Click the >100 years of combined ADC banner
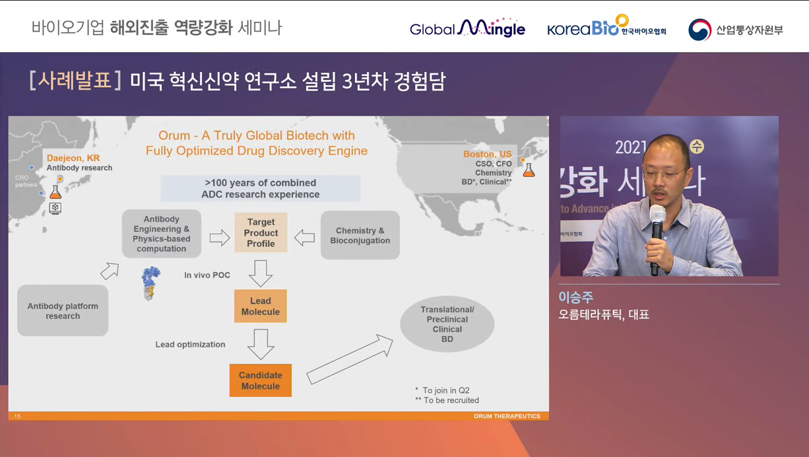The image size is (809, 457). tap(261, 188)
